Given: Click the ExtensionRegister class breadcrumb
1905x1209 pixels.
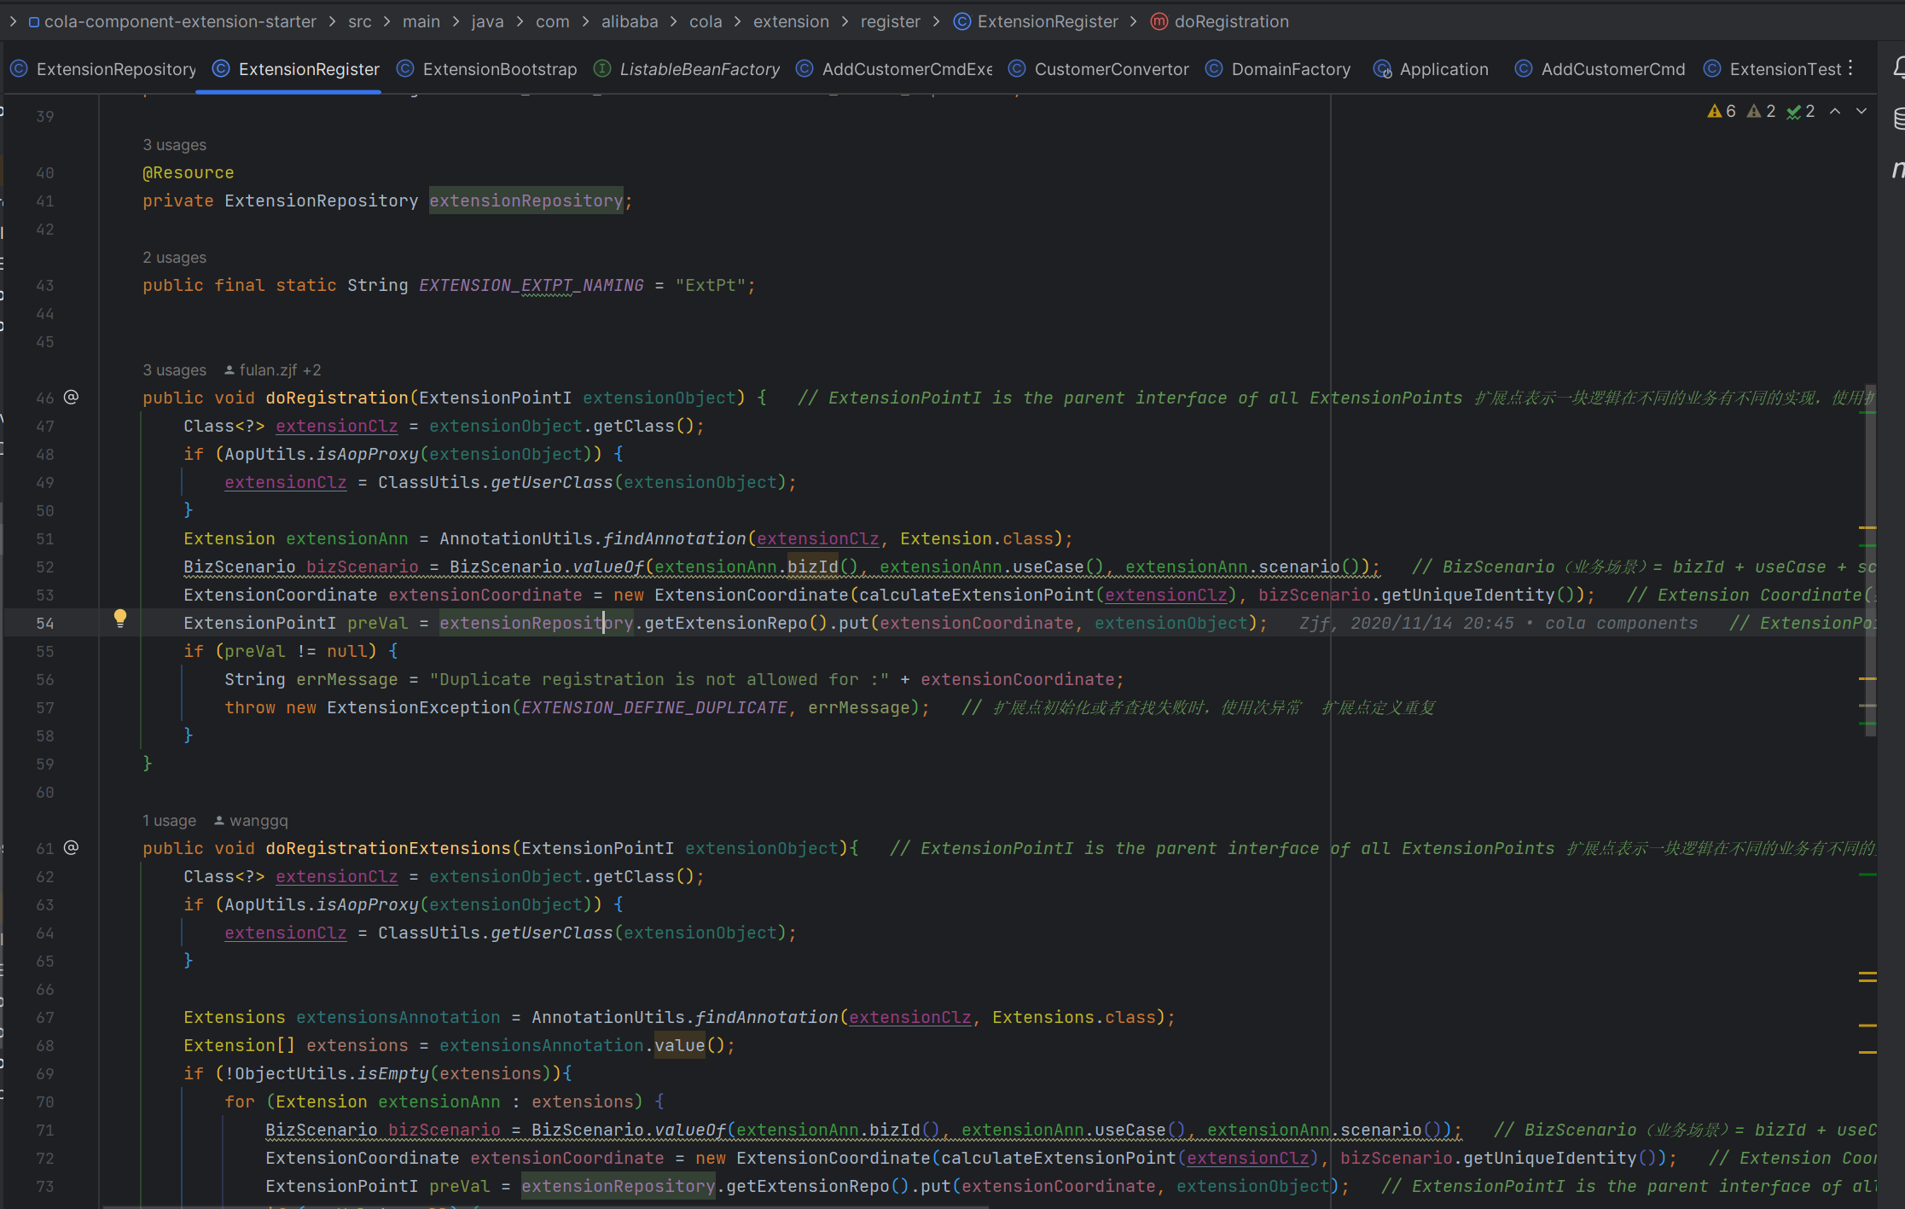Looking at the screenshot, I should pos(1036,21).
